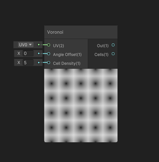Click the green dot beside the UV0 dropdown
The image size is (159, 162).
tap(39, 45)
